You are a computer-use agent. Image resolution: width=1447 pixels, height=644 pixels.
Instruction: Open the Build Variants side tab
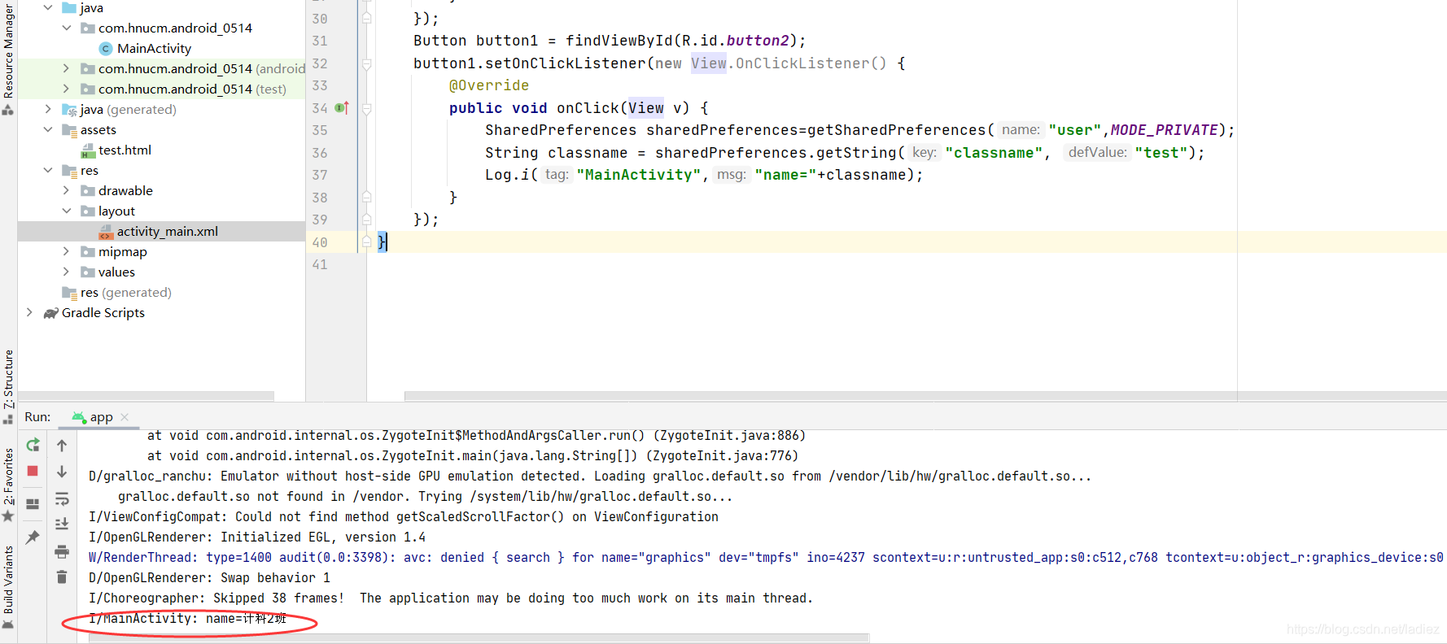8,587
